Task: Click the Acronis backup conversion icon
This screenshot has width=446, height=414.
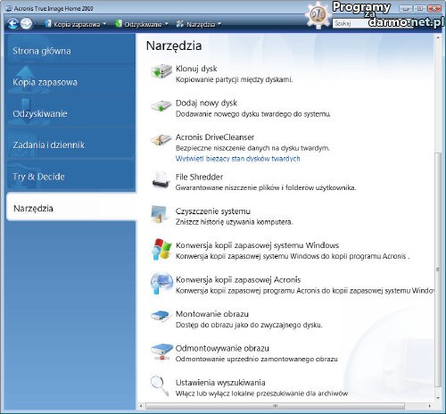Action: click(161, 283)
